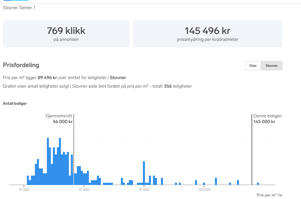Click the Gjennomsnitt 56 000 kr label
This screenshot has height=199, width=301.
59,119
